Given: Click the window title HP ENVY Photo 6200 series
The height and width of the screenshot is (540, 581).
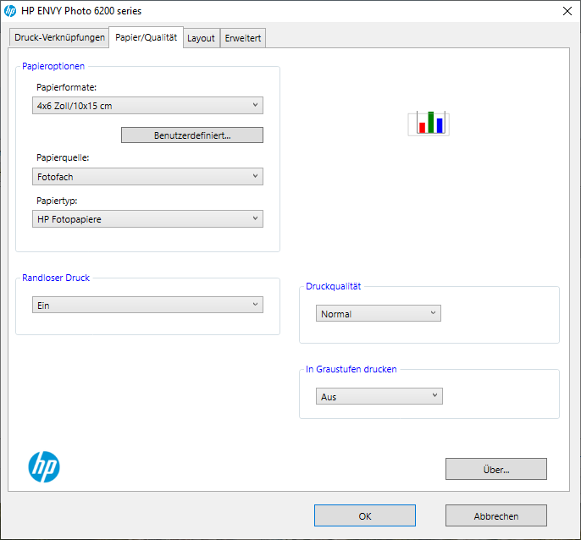Looking at the screenshot, I should click(x=81, y=11).
